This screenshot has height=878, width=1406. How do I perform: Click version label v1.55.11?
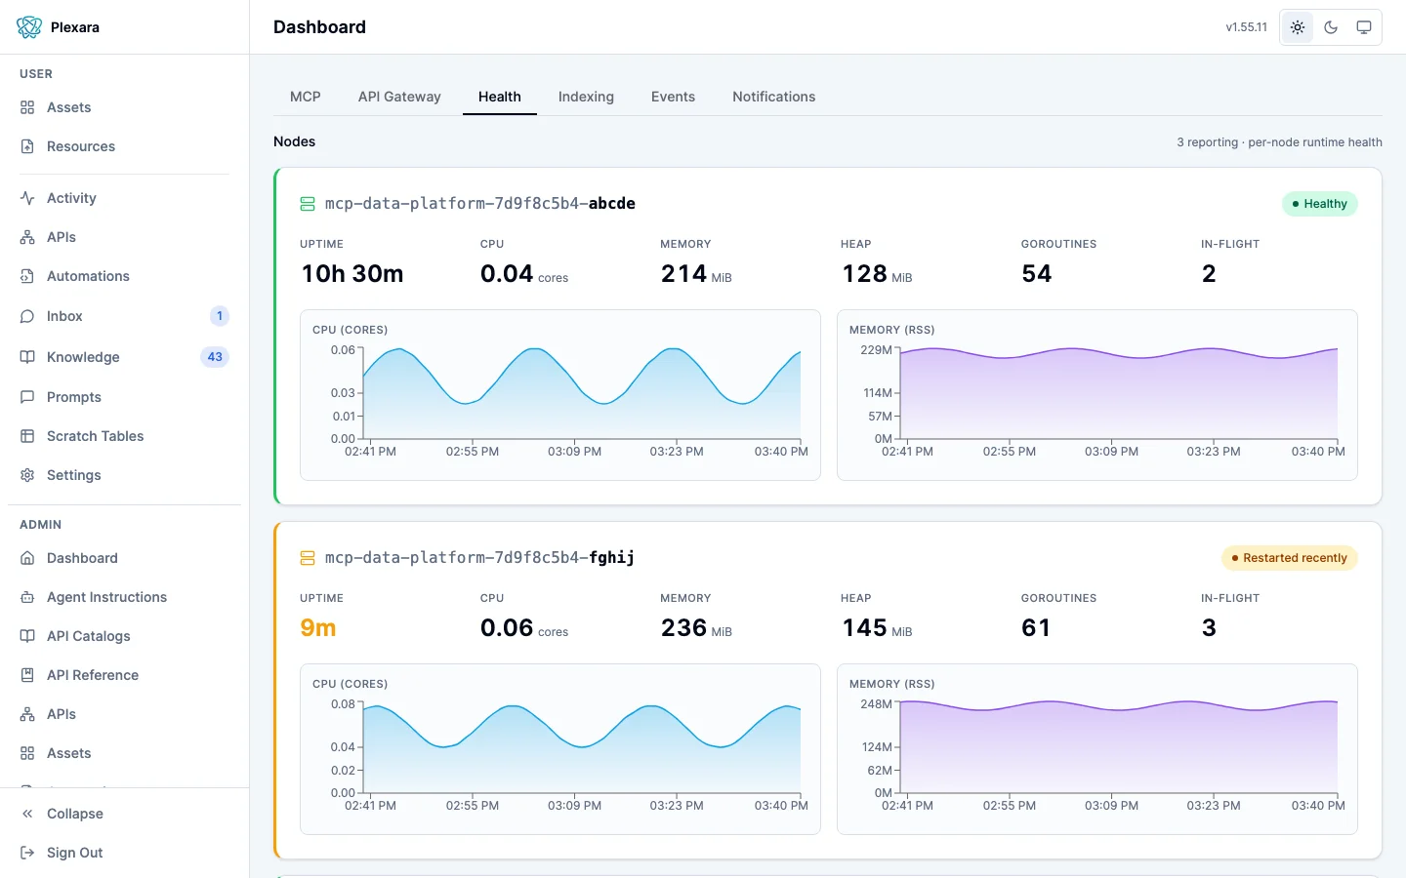click(1247, 27)
